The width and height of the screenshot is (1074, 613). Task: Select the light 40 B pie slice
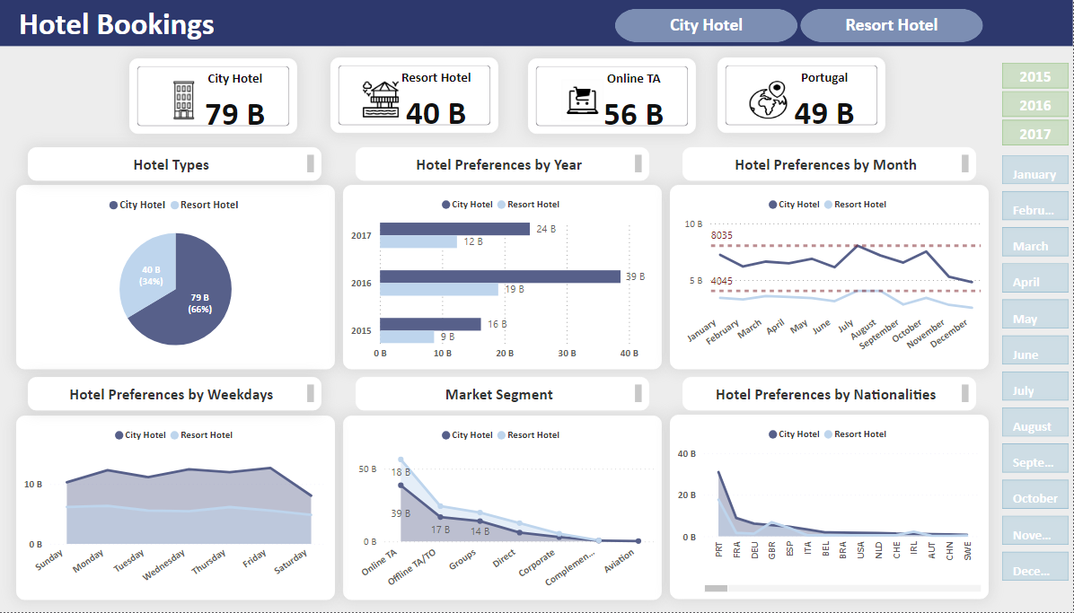pyautogui.click(x=147, y=274)
